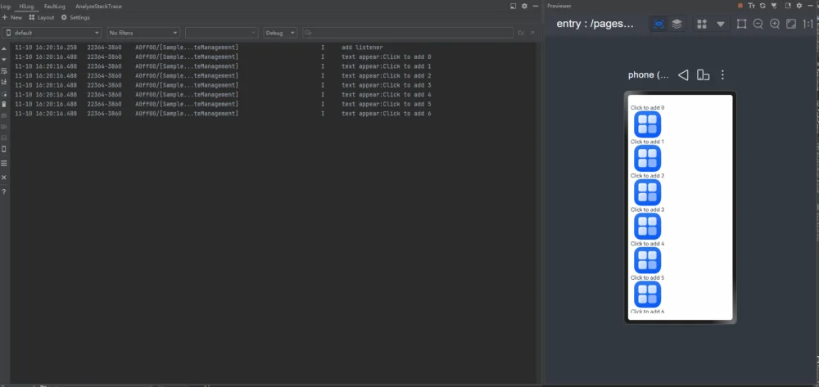Click the refresh icon in Previewer header
819x387 pixels.
pyautogui.click(x=762, y=6)
